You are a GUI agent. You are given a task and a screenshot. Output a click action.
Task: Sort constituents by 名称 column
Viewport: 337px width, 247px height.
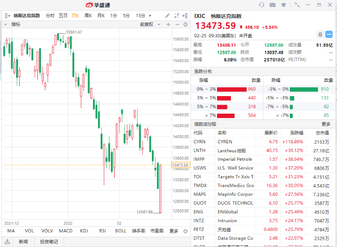222,133
